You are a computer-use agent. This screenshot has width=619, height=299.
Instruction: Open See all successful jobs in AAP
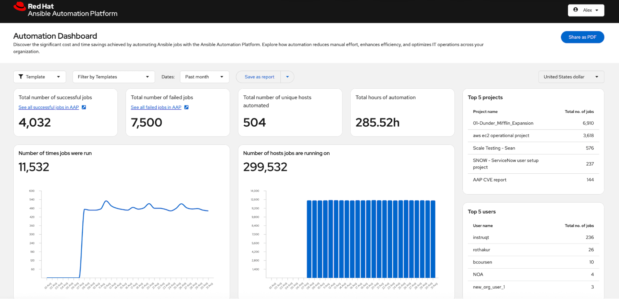tap(49, 107)
